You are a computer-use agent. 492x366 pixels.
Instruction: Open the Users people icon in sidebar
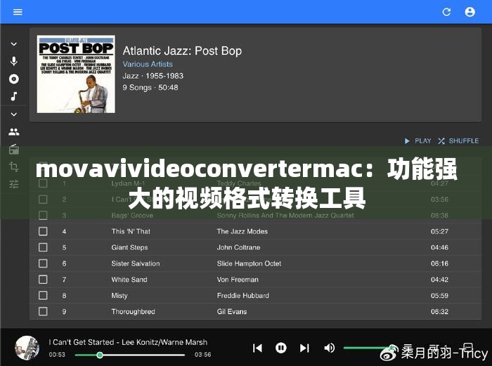[x=14, y=132]
